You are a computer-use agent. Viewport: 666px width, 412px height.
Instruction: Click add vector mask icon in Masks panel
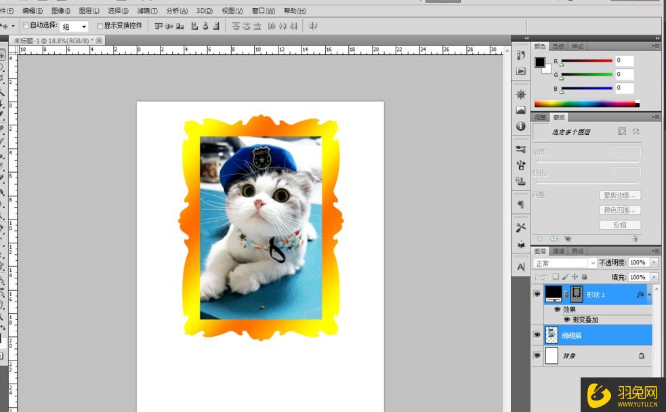point(636,131)
